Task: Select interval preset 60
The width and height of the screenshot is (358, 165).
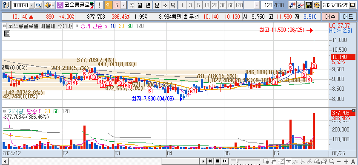Action: pyautogui.click(x=231, y=5)
